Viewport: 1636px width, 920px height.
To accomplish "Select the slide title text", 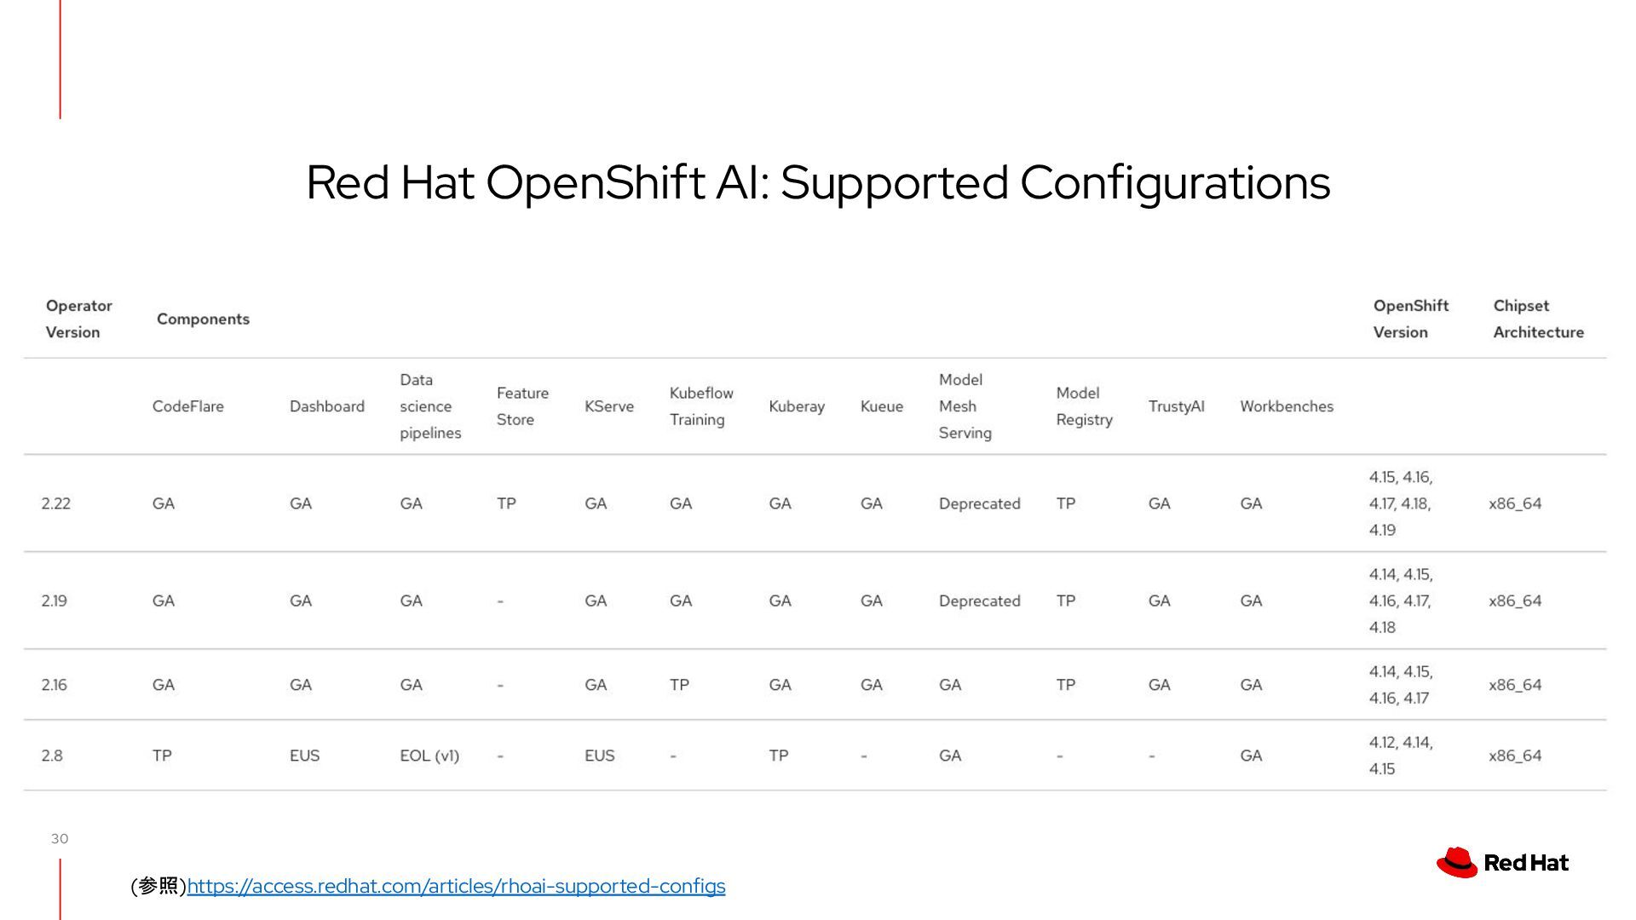I will pos(818,182).
